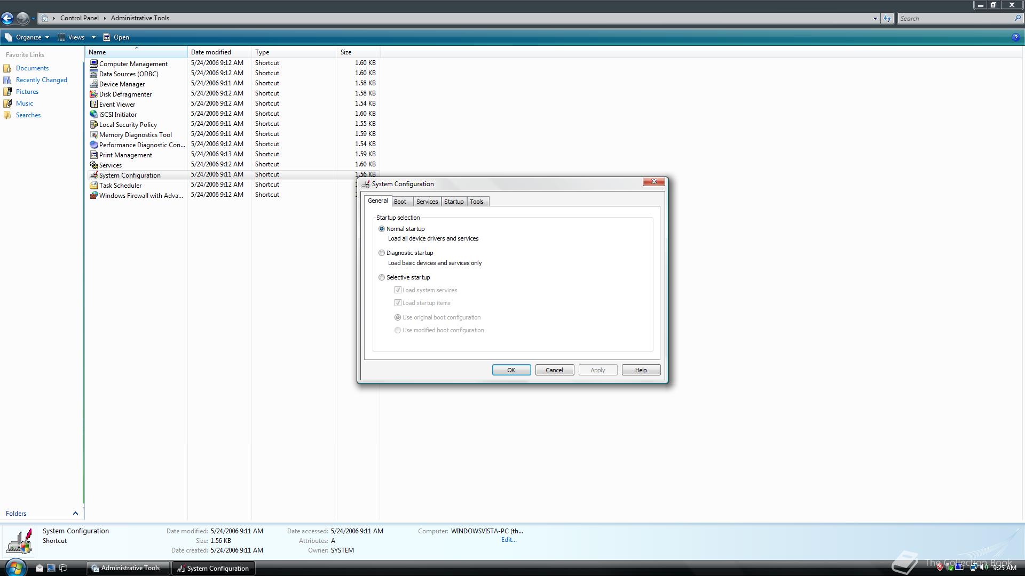The height and width of the screenshot is (576, 1025).
Task: Click the Edit... link in details pane
Action: coord(508,540)
